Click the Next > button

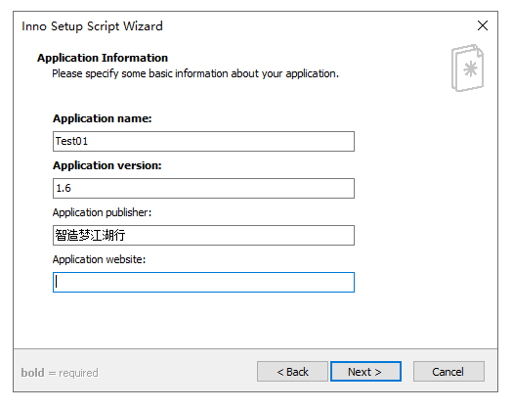click(365, 371)
